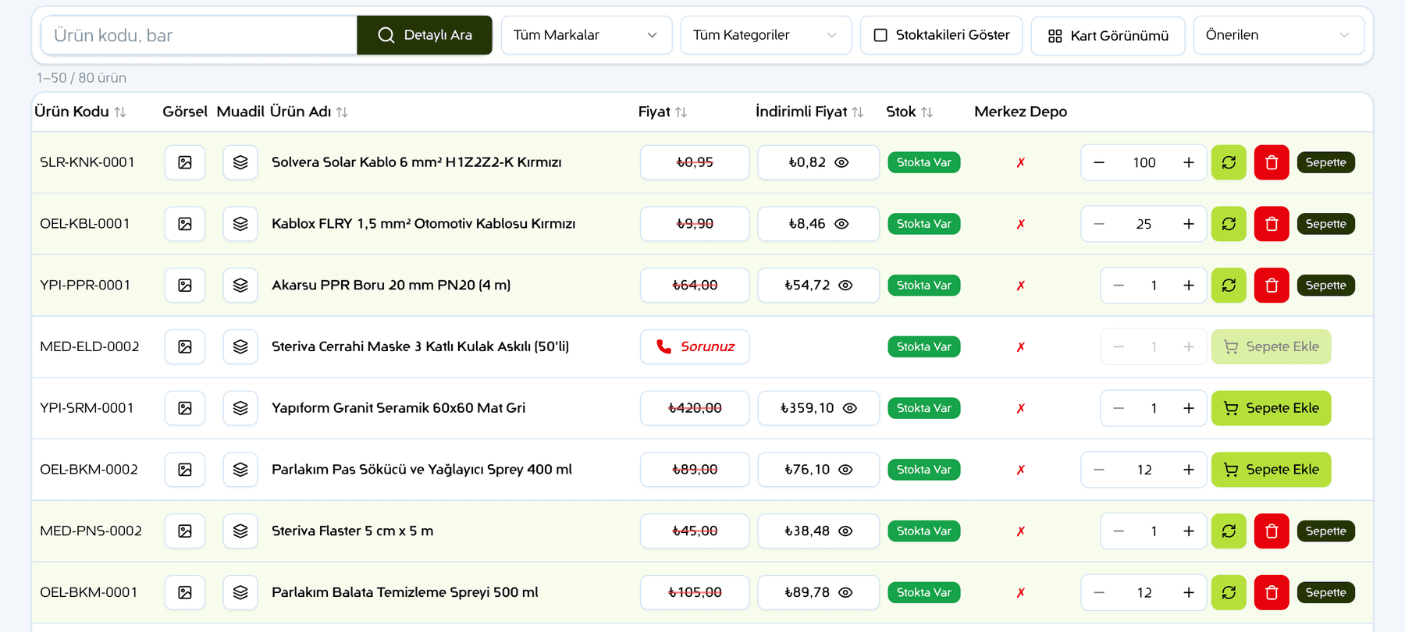Sort by Stok column header
This screenshot has height=632, width=1405.
tap(909, 112)
